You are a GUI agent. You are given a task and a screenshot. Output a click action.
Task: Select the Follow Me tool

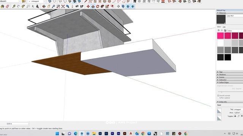(x=103, y=6)
